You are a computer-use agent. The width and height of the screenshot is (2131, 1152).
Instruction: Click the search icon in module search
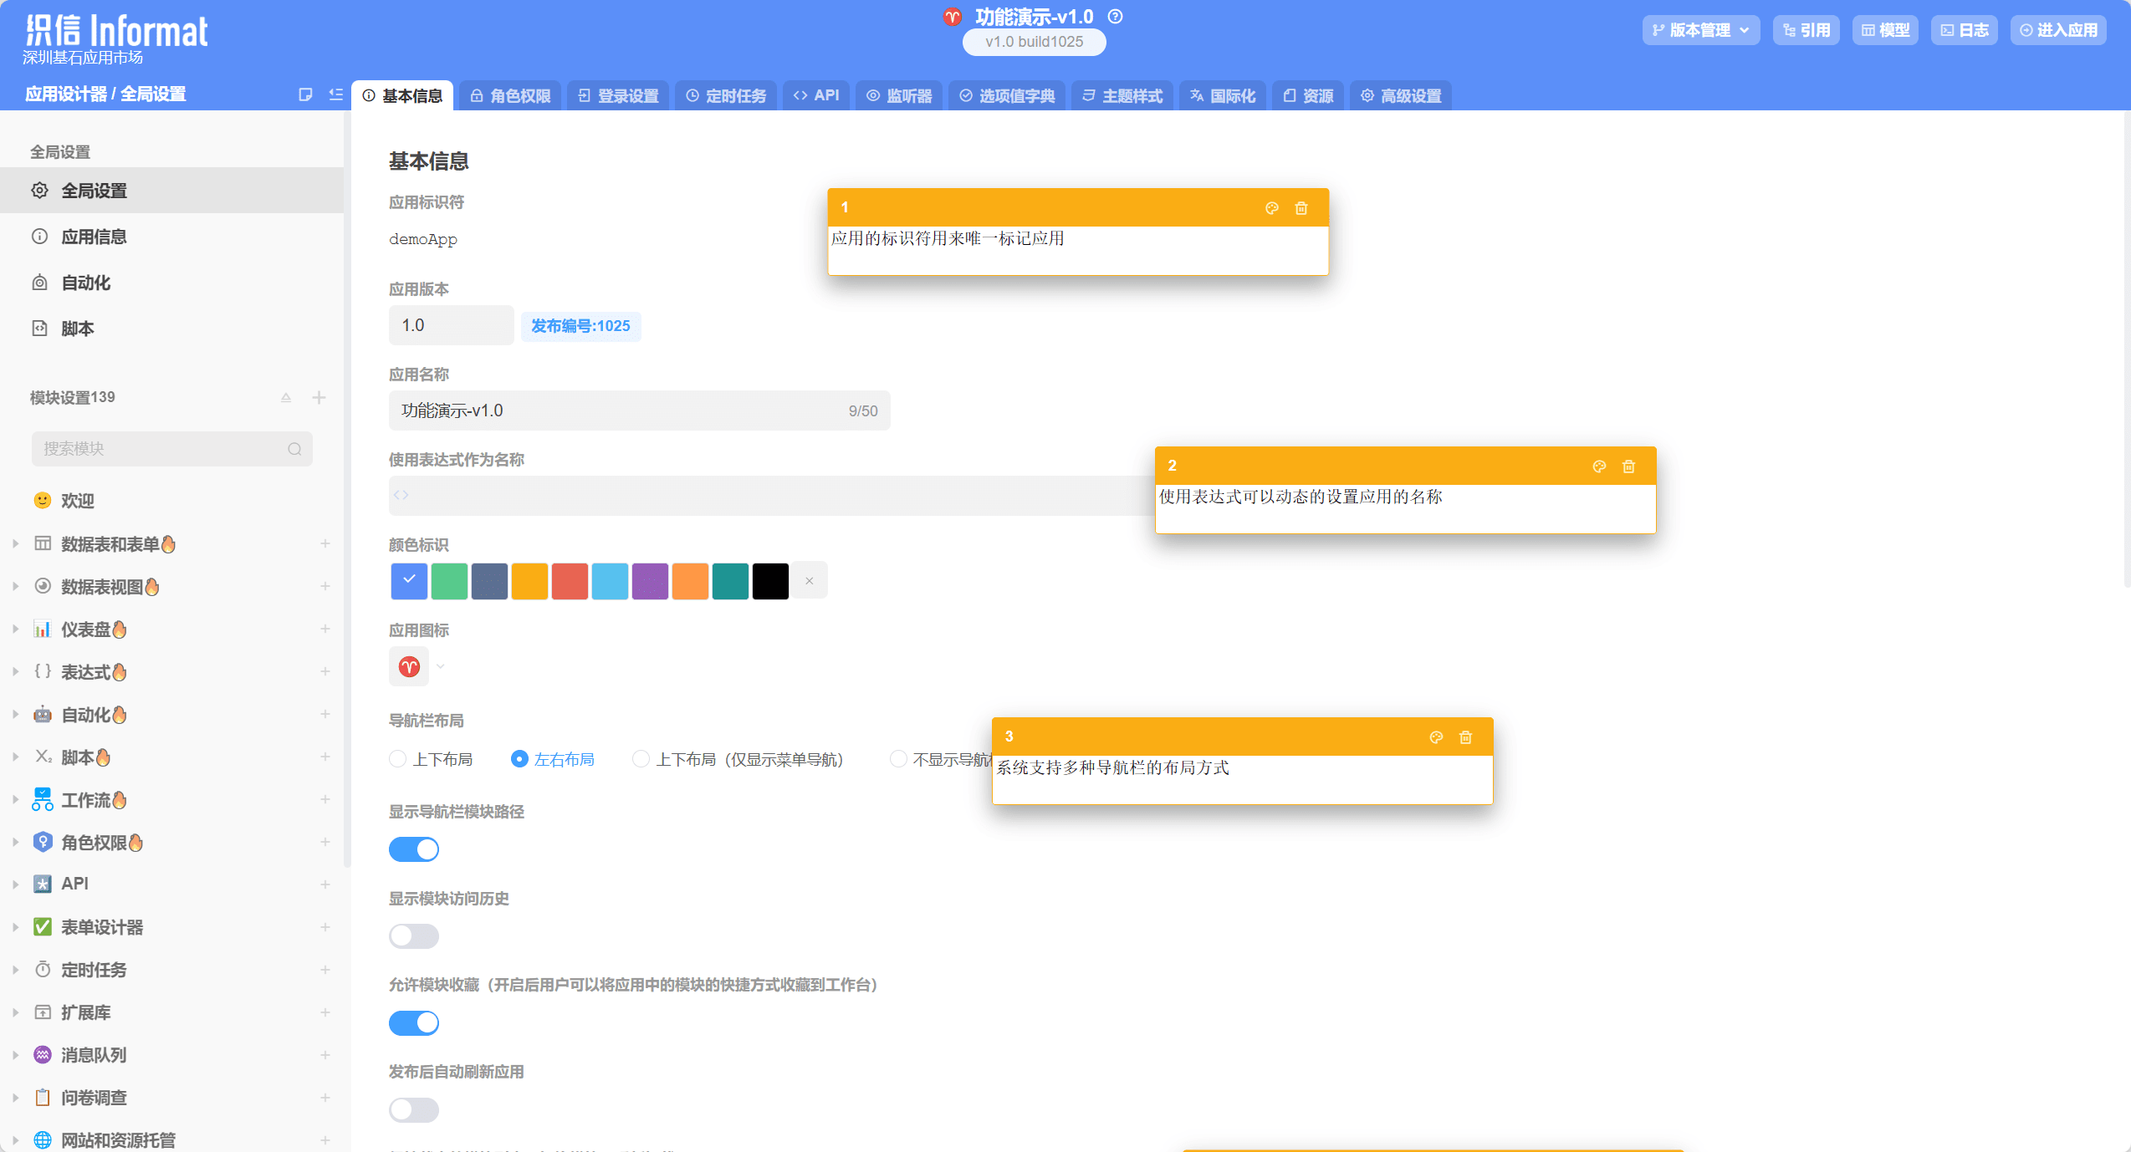(x=294, y=449)
